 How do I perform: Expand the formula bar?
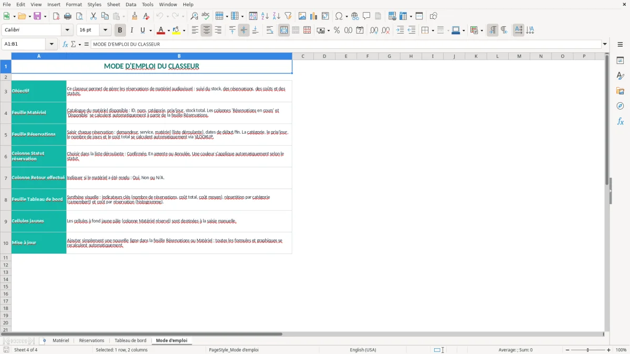click(605, 45)
